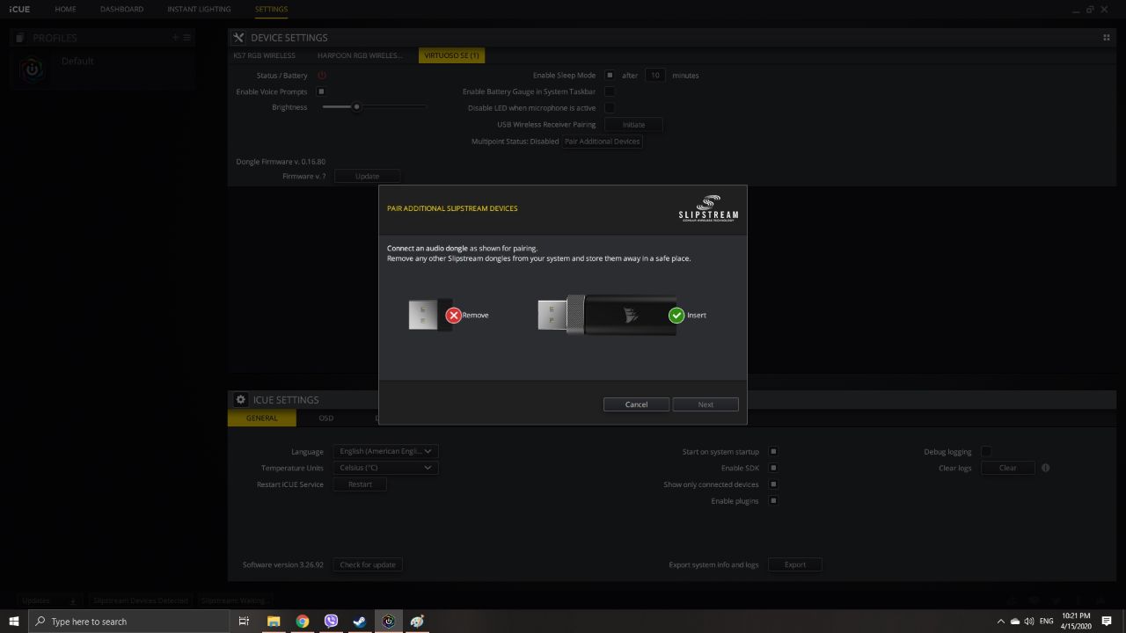1126x633 pixels.
Task: Select the K57 RGB WIRELESS device tab
Action: click(x=264, y=55)
